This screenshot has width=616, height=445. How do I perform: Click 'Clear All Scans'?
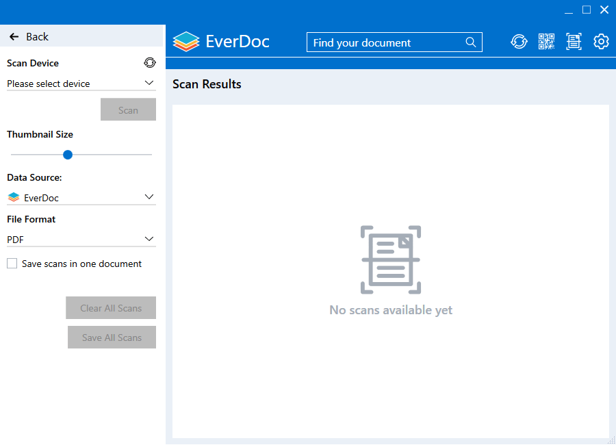[x=111, y=307]
